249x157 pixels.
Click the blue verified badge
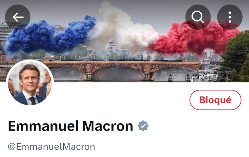pos(143,126)
